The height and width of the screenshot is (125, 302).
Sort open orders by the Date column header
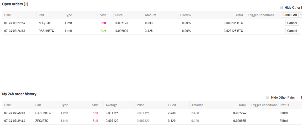(x=8, y=15)
